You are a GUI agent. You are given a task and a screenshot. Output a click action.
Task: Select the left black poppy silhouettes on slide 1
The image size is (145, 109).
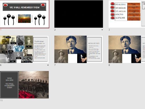pyautogui.click(x=9, y=19)
